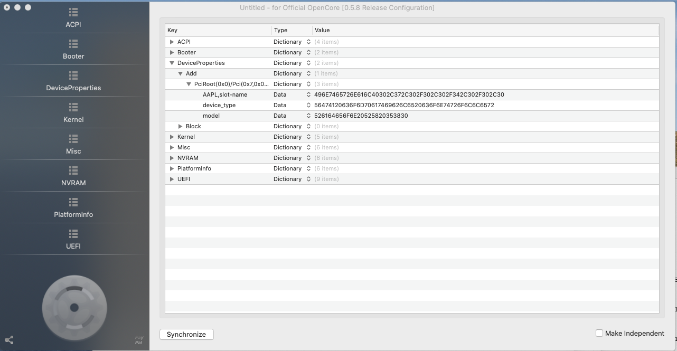Click the device_type hex value starting 56474120
Screen dimensions: 677x351
coord(404,105)
